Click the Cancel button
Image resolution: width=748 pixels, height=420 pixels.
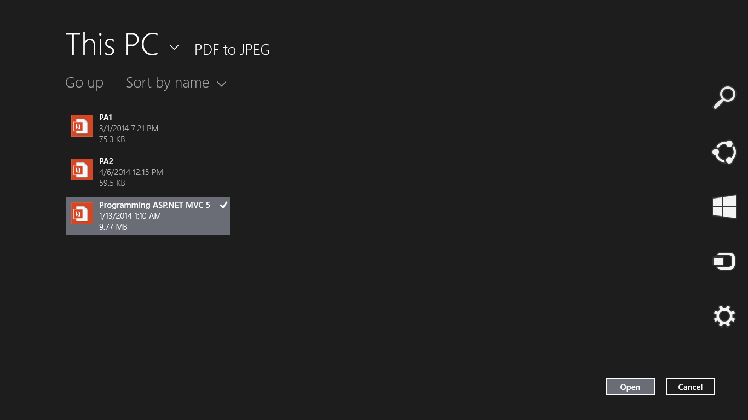[691, 387]
